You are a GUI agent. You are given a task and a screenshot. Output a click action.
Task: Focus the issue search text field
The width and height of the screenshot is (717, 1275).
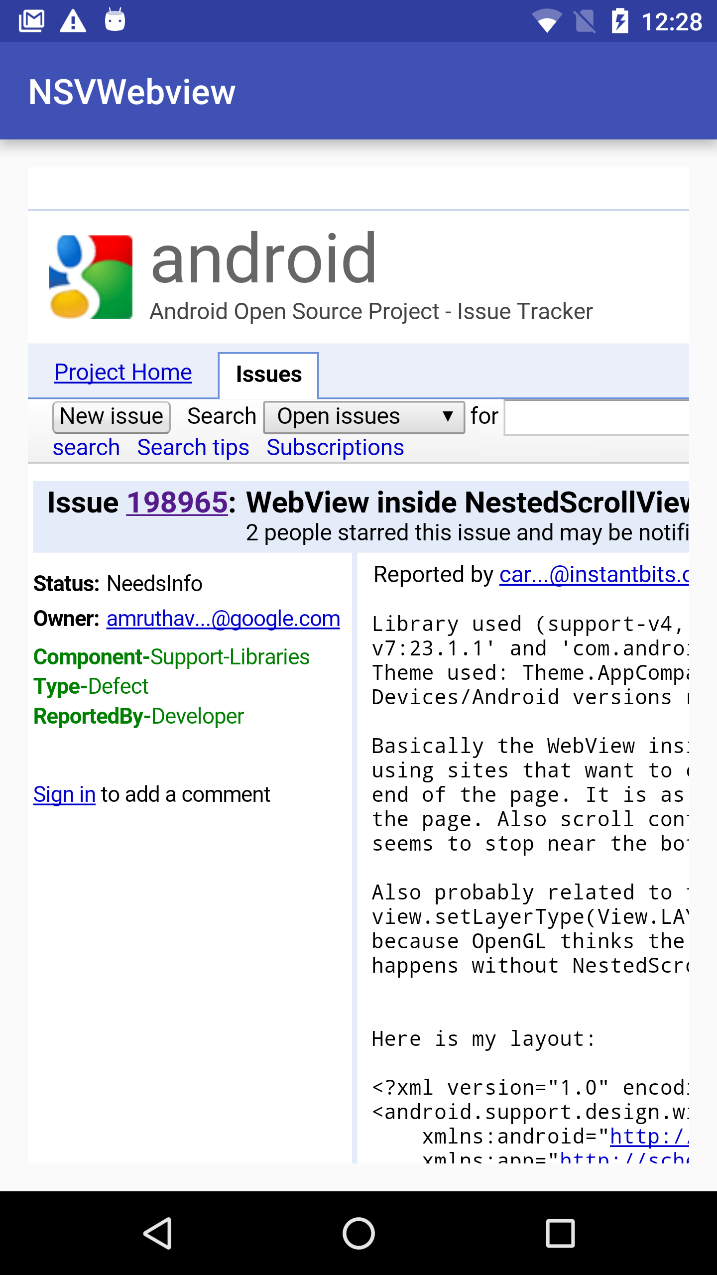(597, 417)
